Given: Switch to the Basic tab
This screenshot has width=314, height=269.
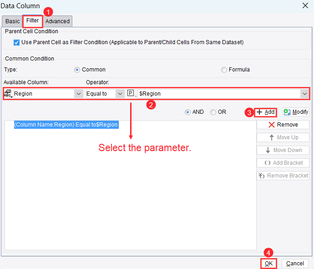Looking at the screenshot, I should 12,21.
